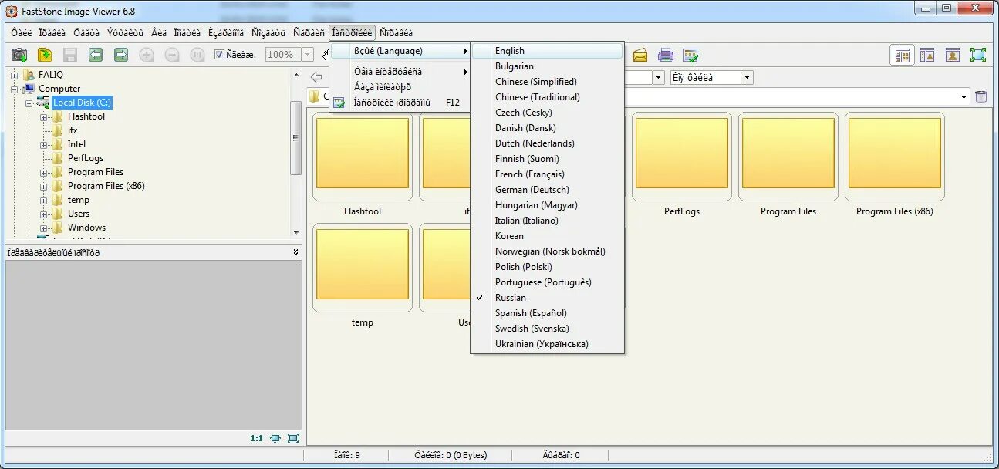Image resolution: width=999 pixels, height=469 pixels.
Task: Switch to windowed view with side panel
Action: click(x=927, y=55)
